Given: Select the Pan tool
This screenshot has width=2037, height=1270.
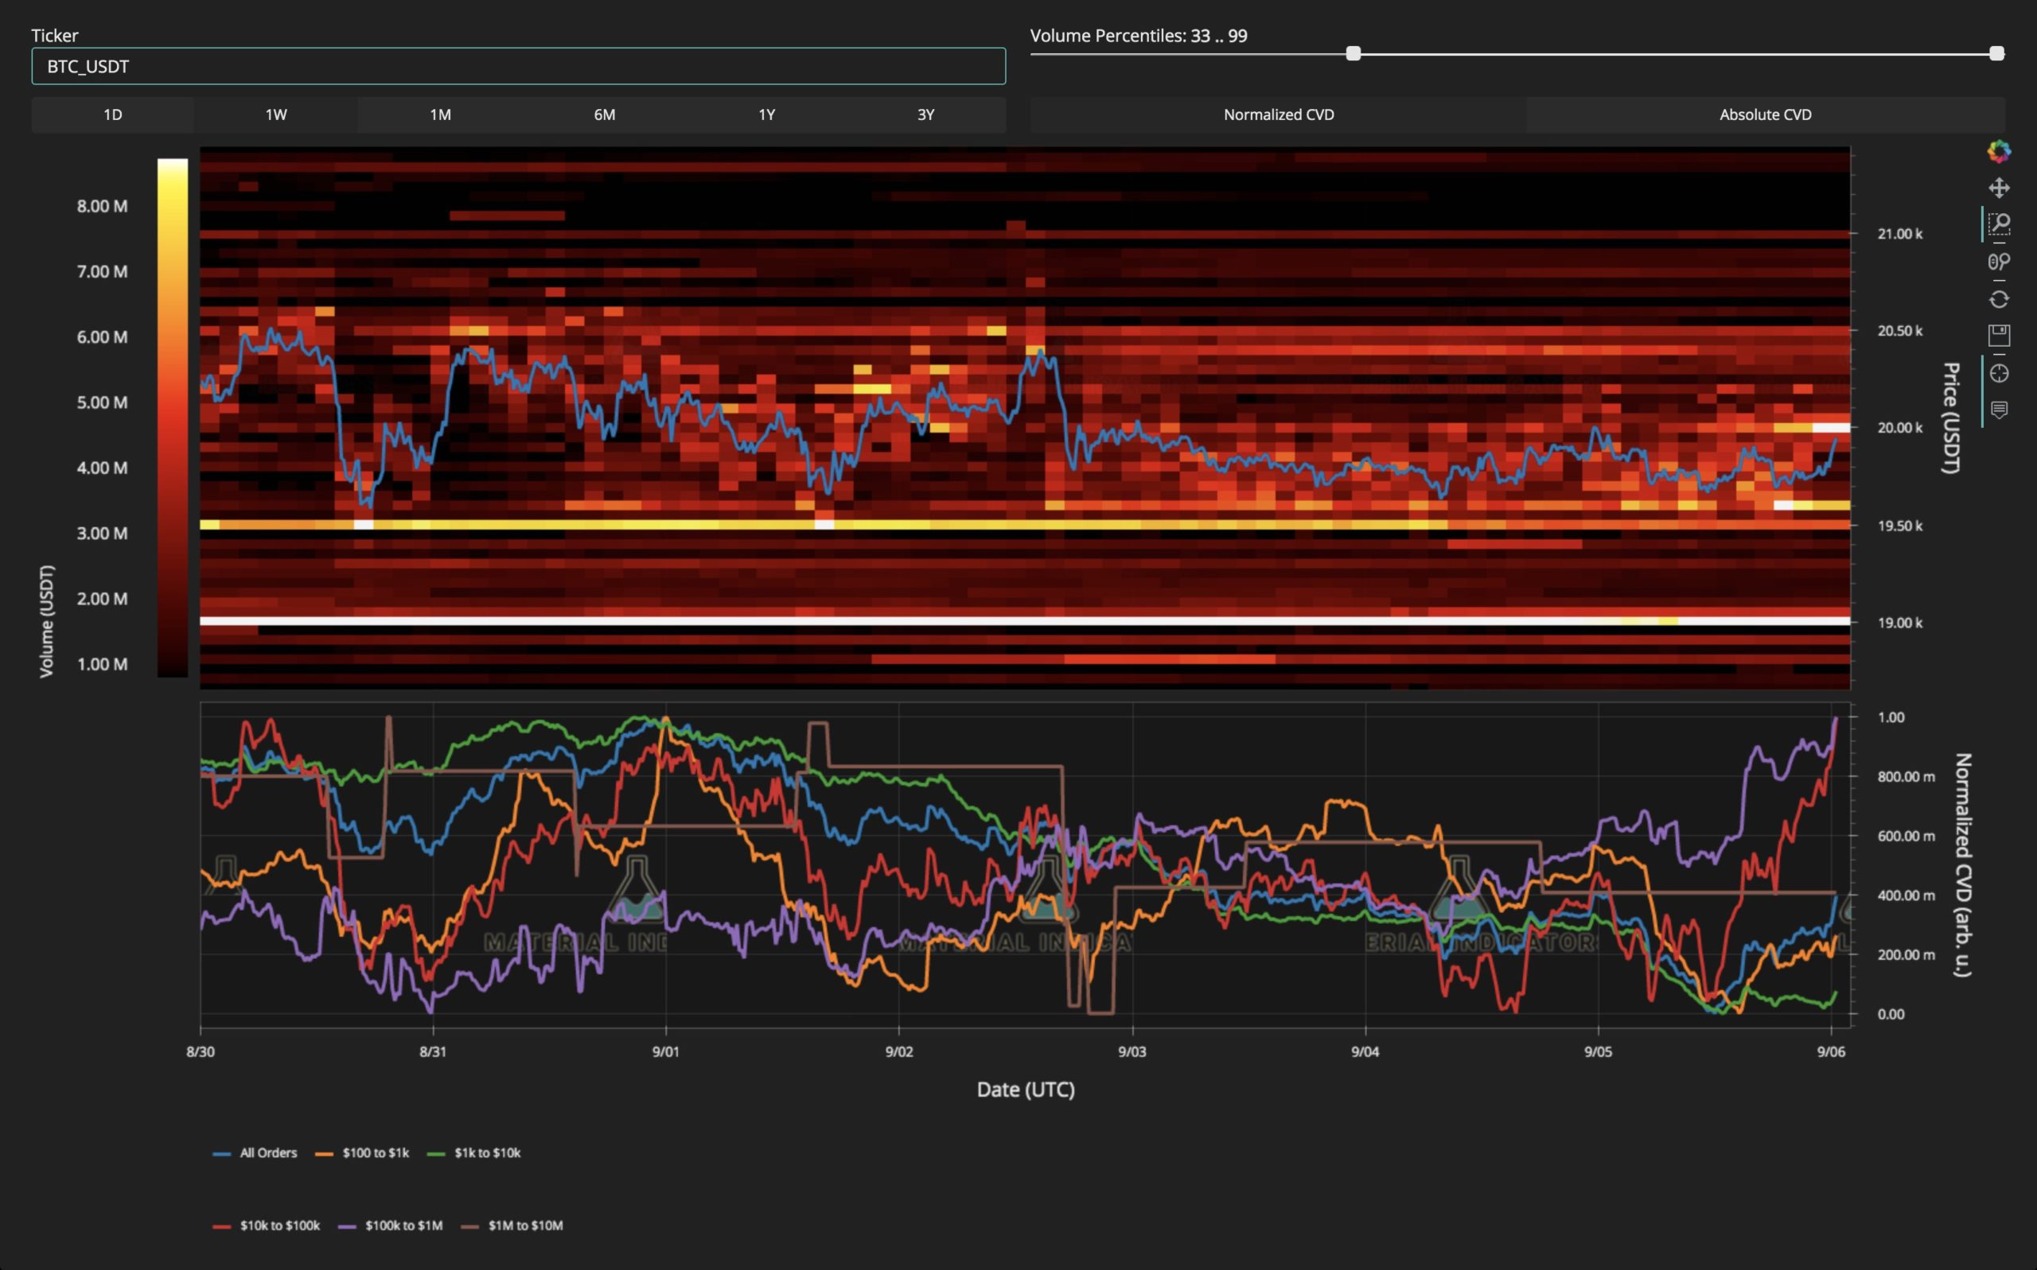Looking at the screenshot, I should coord(1999,188).
